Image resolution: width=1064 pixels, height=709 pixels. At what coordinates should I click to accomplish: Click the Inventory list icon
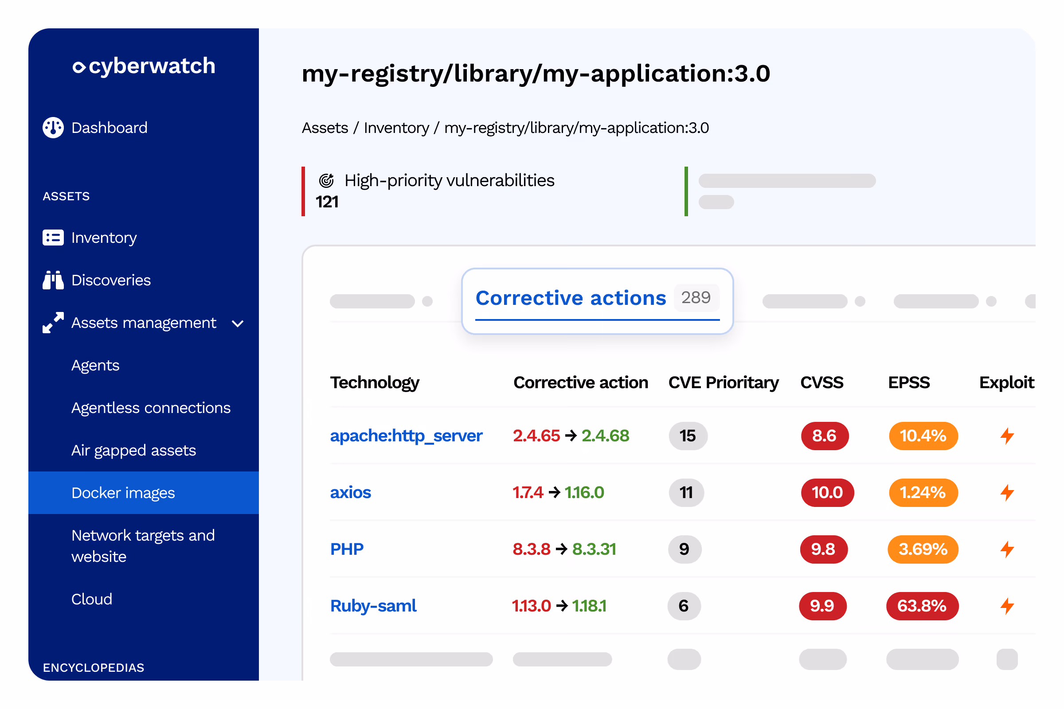(x=53, y=238)
